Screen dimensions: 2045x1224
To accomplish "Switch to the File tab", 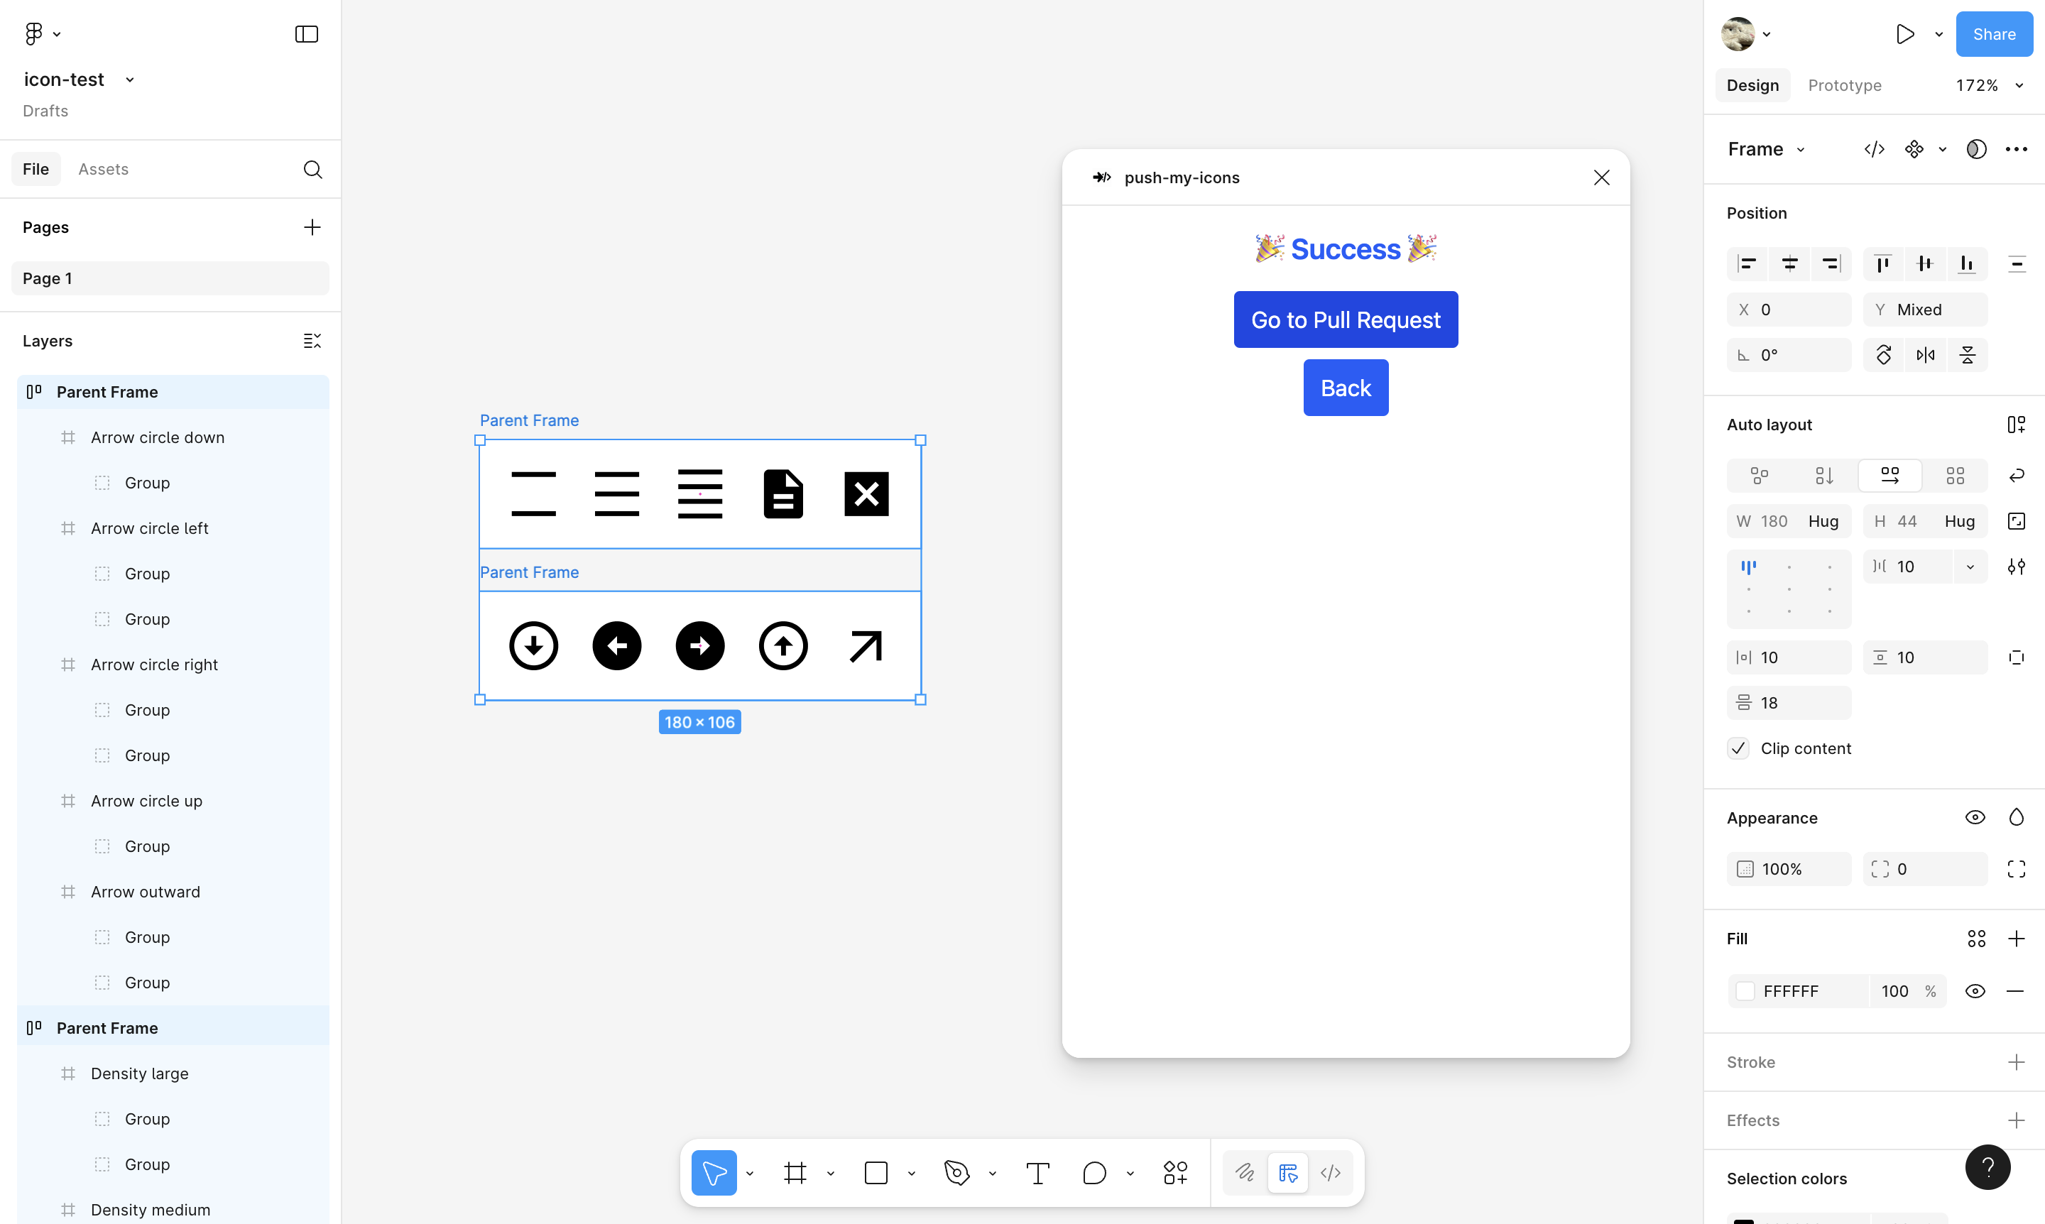I will tap(36, 169).
